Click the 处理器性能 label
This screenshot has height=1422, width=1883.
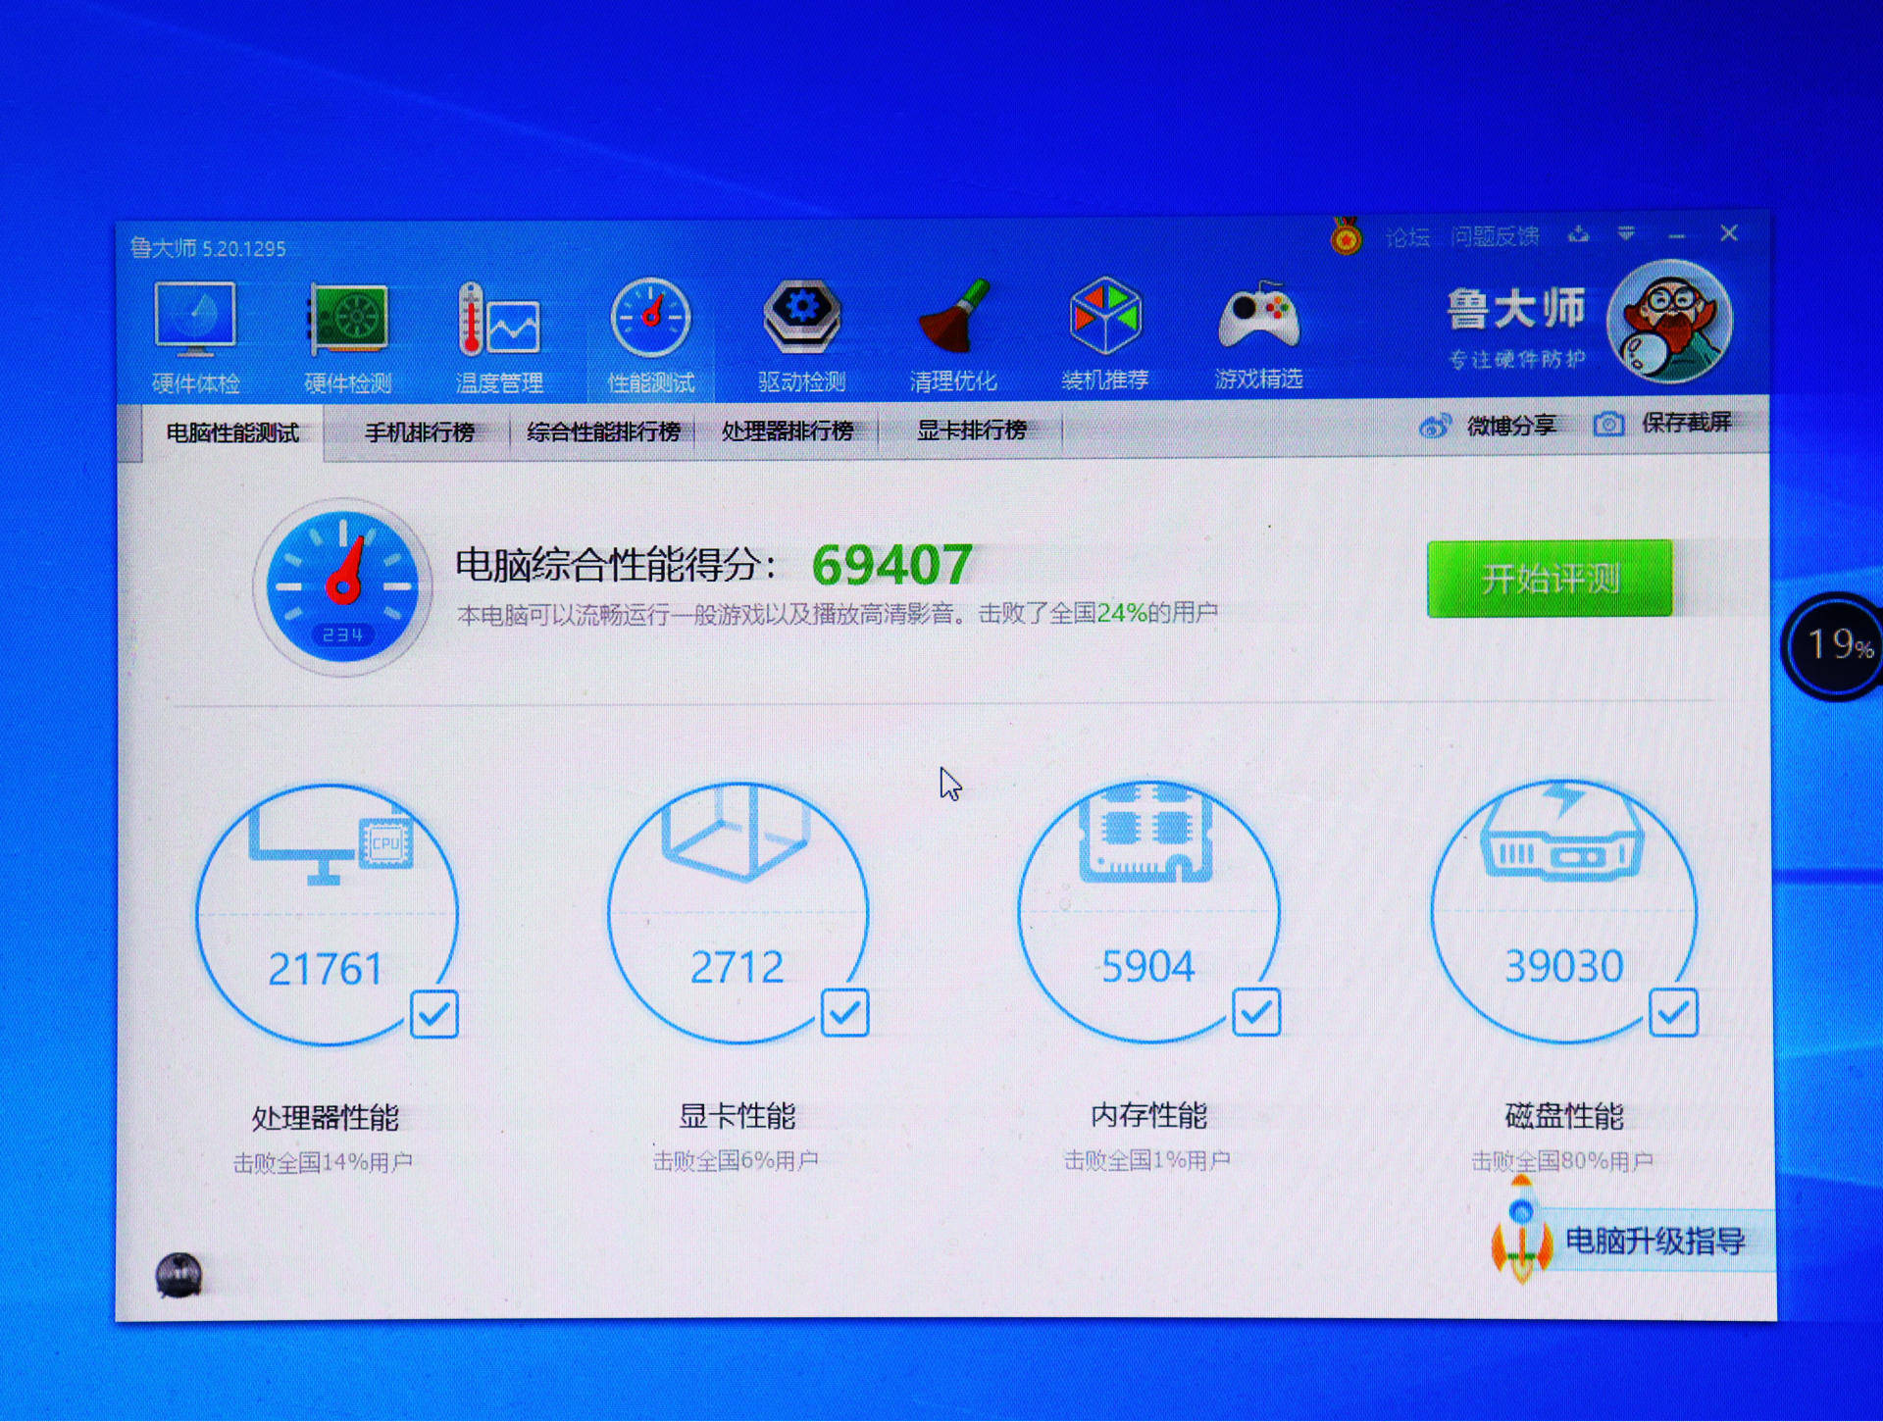click(326, 1118)
